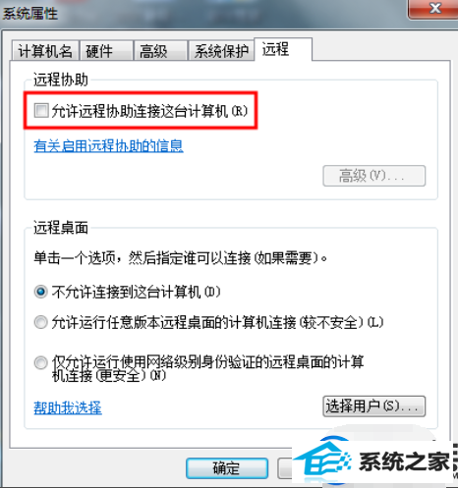Screen dimensions: 458x488
Task: Switch to the 计算机名 tab
Action: coord(45,51)
